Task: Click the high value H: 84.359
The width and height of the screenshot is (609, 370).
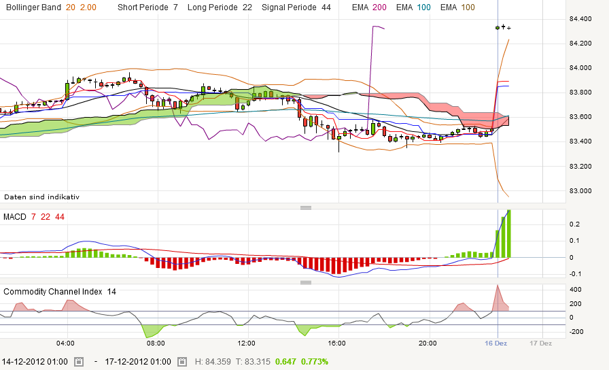Action: [213, 362]
